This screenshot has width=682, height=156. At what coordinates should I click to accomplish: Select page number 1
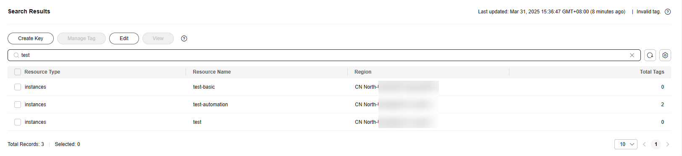pos(656,144)
